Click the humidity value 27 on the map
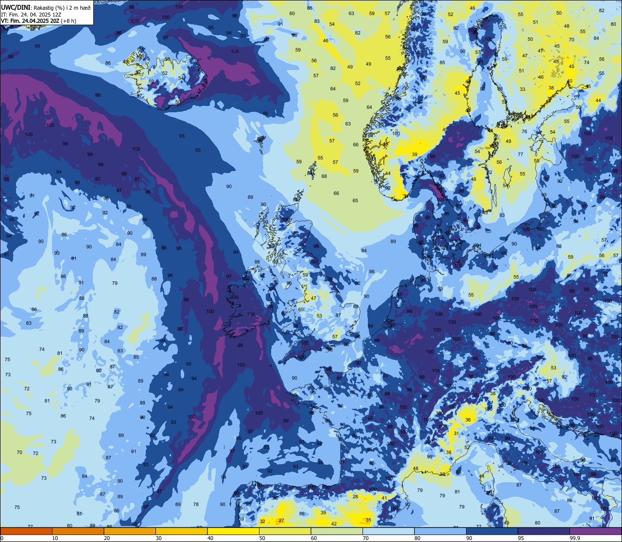Viewport: 622px width, 542px height. click(281, 521)
